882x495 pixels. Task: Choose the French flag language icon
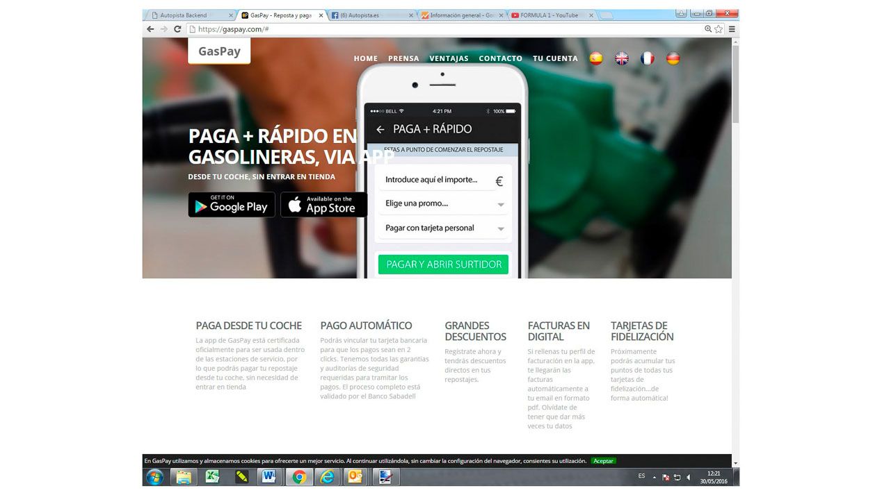[x=648, y=59]
